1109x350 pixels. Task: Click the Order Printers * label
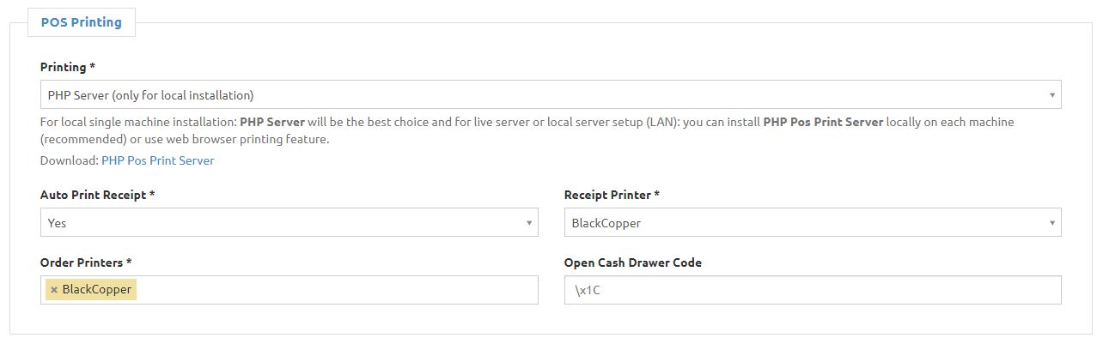click(x=86, y=262)
